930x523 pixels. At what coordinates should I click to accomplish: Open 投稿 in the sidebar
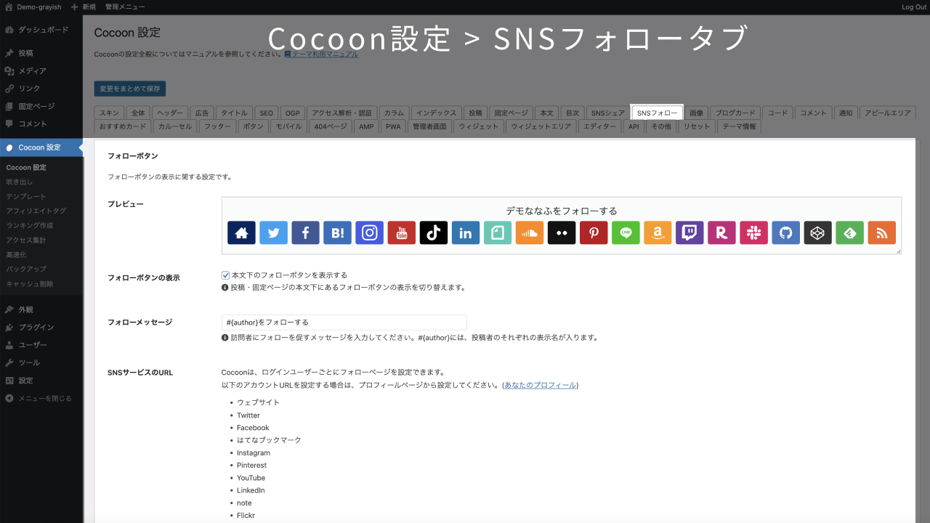41,53
